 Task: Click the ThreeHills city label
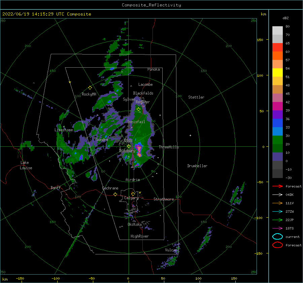coord(169,147)
